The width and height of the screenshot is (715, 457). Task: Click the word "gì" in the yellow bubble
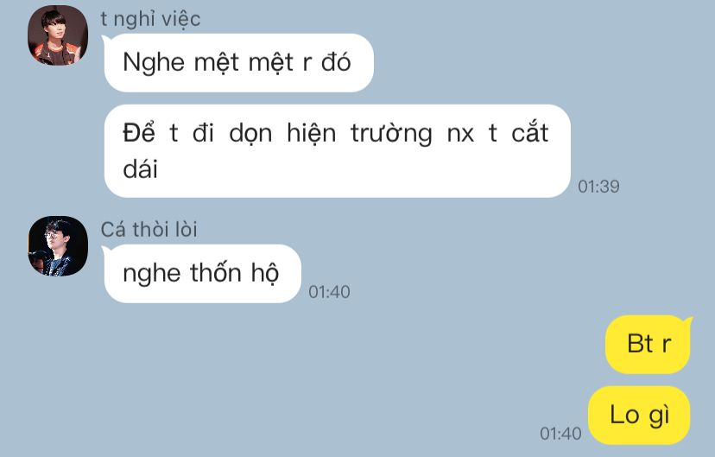click(659, 416)
